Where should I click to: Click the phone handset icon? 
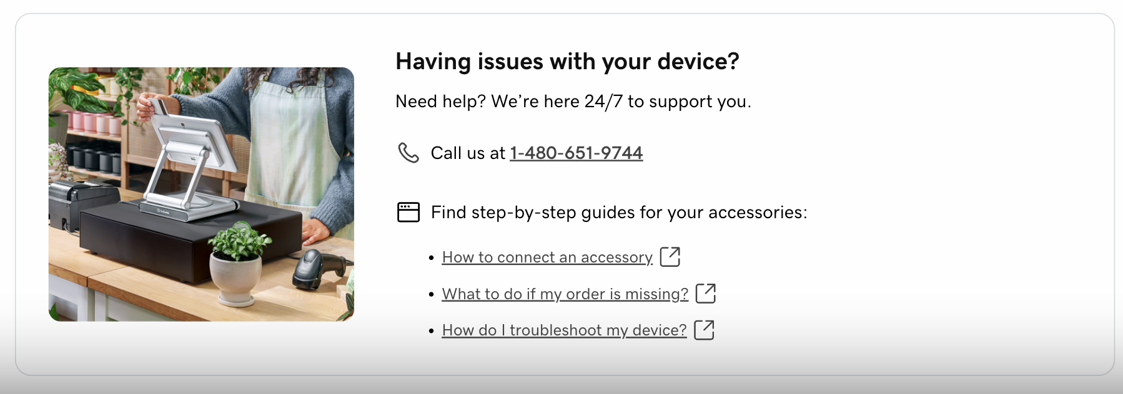408,153
